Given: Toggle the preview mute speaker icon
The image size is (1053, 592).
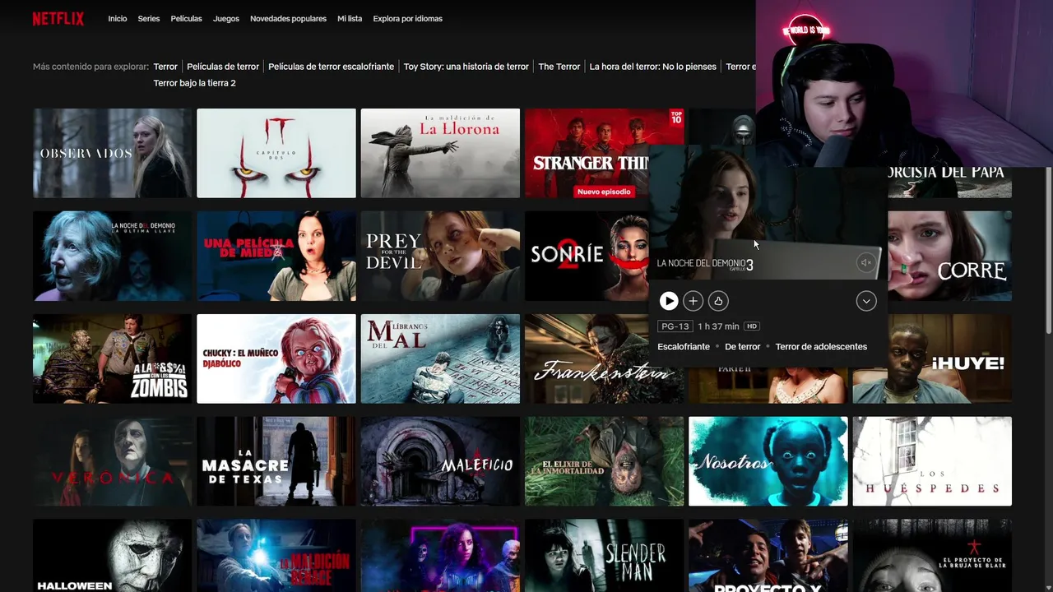Looking at the screenshot, I should [865, 263].
